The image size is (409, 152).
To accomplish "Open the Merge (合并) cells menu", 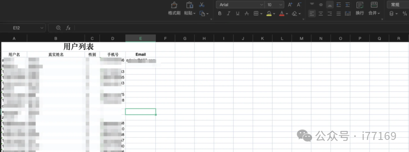I will point(374,13).
